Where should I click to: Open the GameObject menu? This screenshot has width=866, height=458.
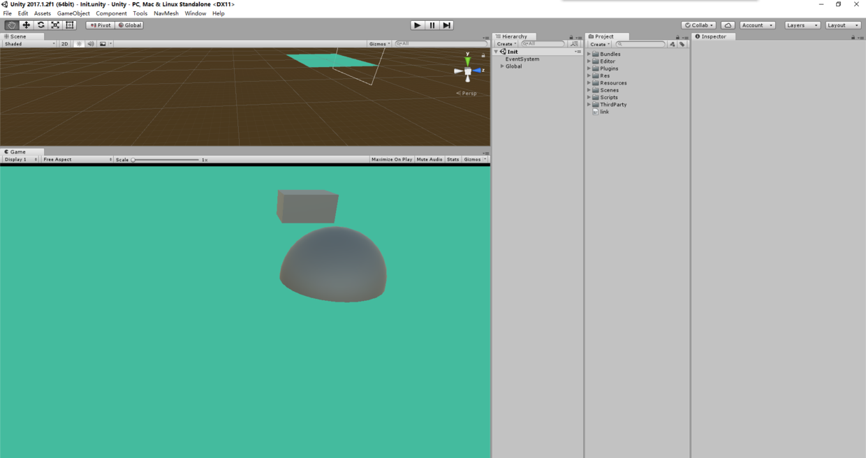(73, 13)
